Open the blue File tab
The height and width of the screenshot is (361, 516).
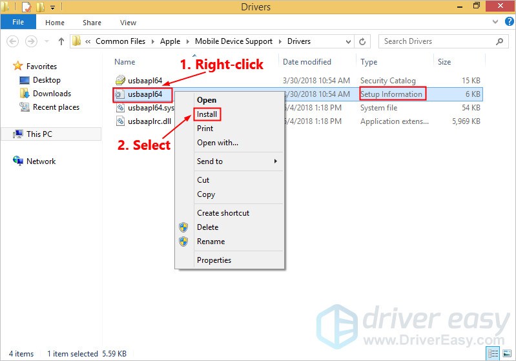coord(18,23)
